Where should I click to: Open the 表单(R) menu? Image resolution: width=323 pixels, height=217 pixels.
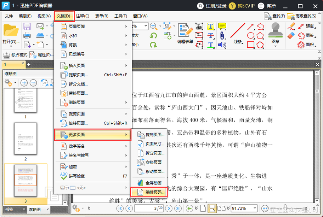point(102,16)
